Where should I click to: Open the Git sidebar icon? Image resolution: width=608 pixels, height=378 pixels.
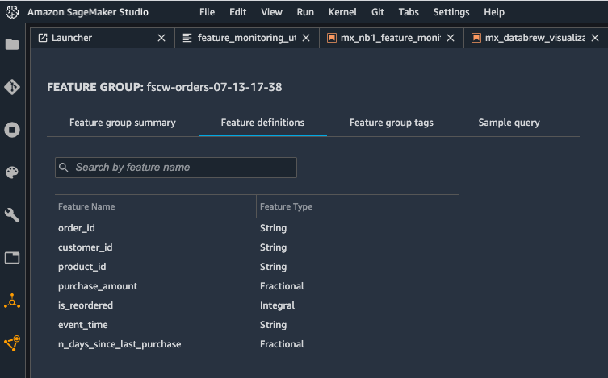pos(12,87)
